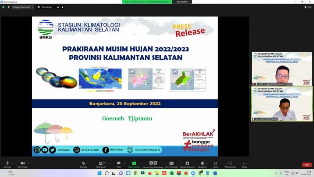This screenshot has width=314, height=177.
Task: Open the Apps menu item
Action: point(215,163)
